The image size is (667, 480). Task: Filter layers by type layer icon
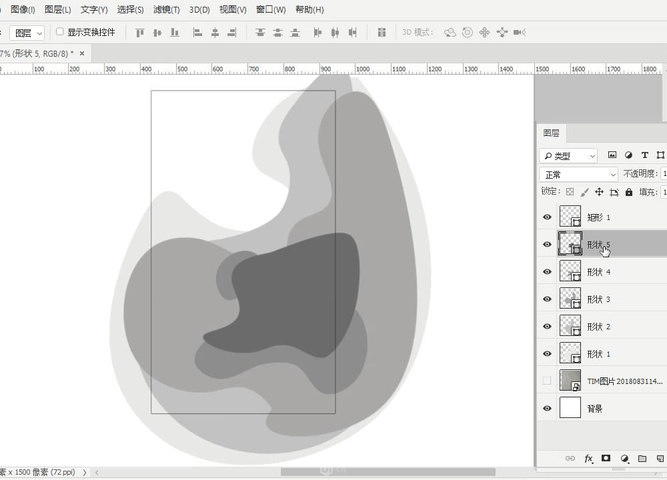tap(645, 155)
